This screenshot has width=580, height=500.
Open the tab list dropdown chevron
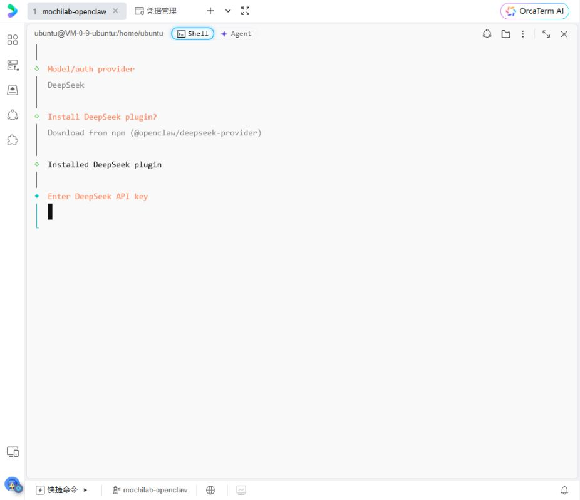(x=228, y=11)
